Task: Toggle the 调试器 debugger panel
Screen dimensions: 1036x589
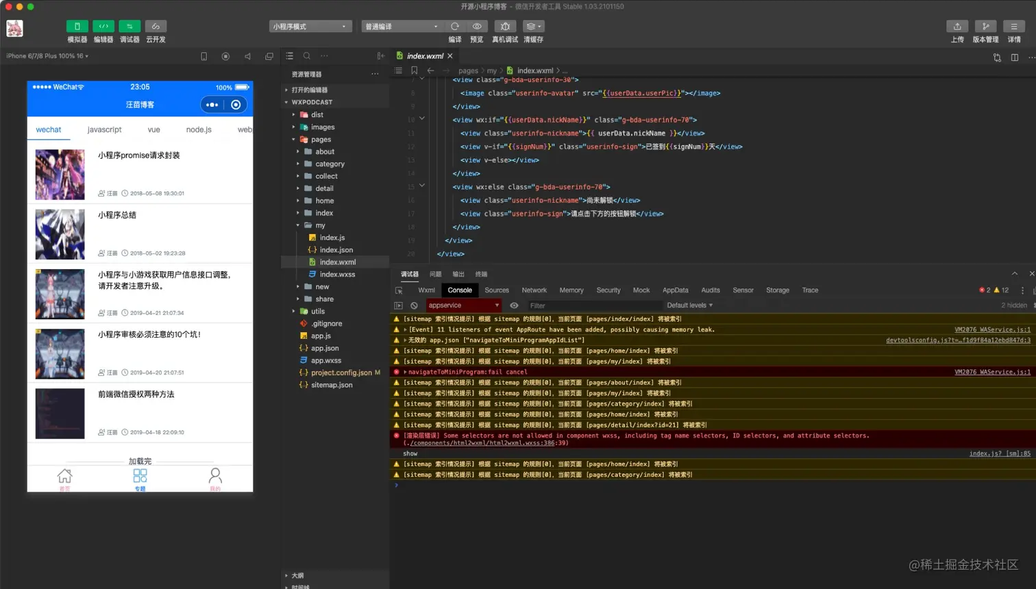Action: coord(129,27)
